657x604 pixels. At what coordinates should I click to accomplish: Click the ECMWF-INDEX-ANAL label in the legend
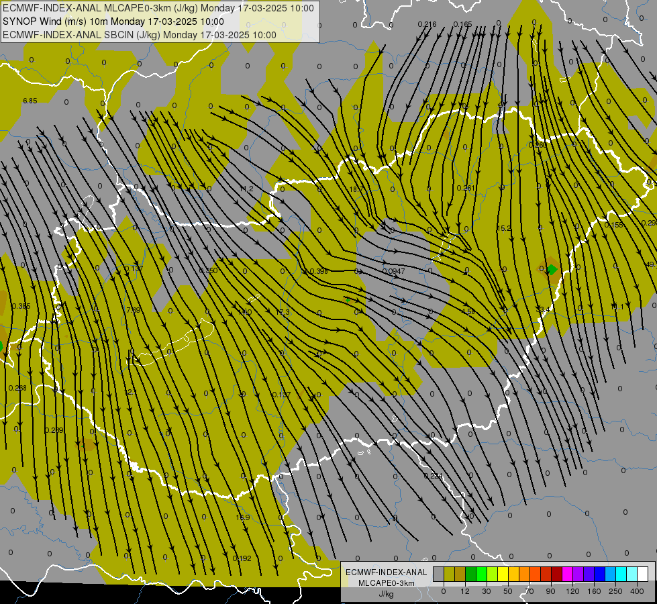tap(386, 572)
